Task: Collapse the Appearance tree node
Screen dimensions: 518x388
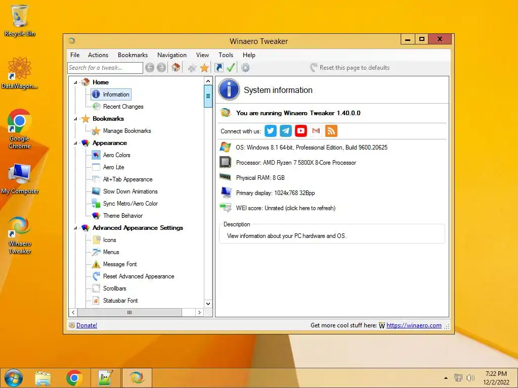Action: pos(75,143)
